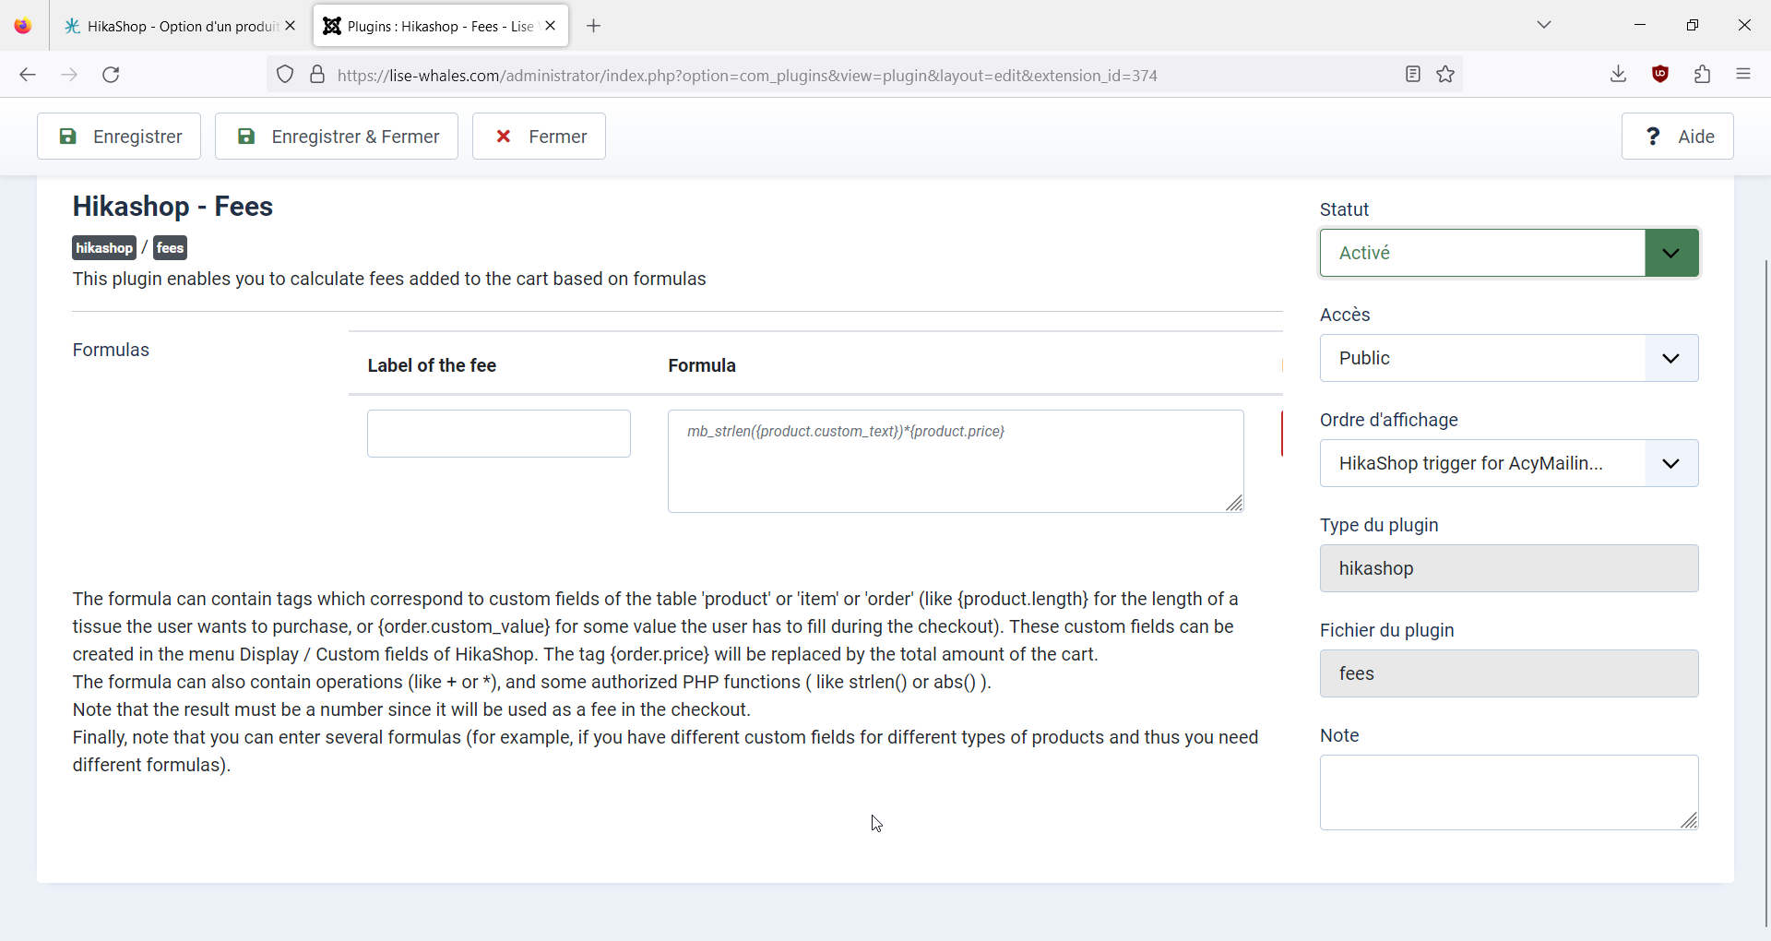Screen dimensions: 1771x941
Task: Open the Aide help button
Action: pyautogui.click(x=1678, y=137)
